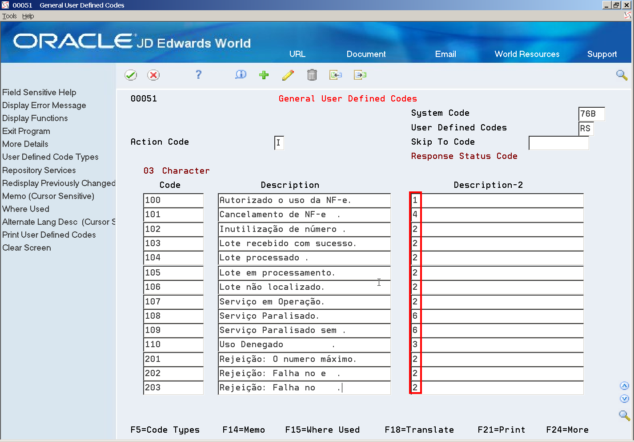The width and height of the screenshot is (634, 442).
Task: Click the import icon with left-pointing arrow
Action: (336, 75)
